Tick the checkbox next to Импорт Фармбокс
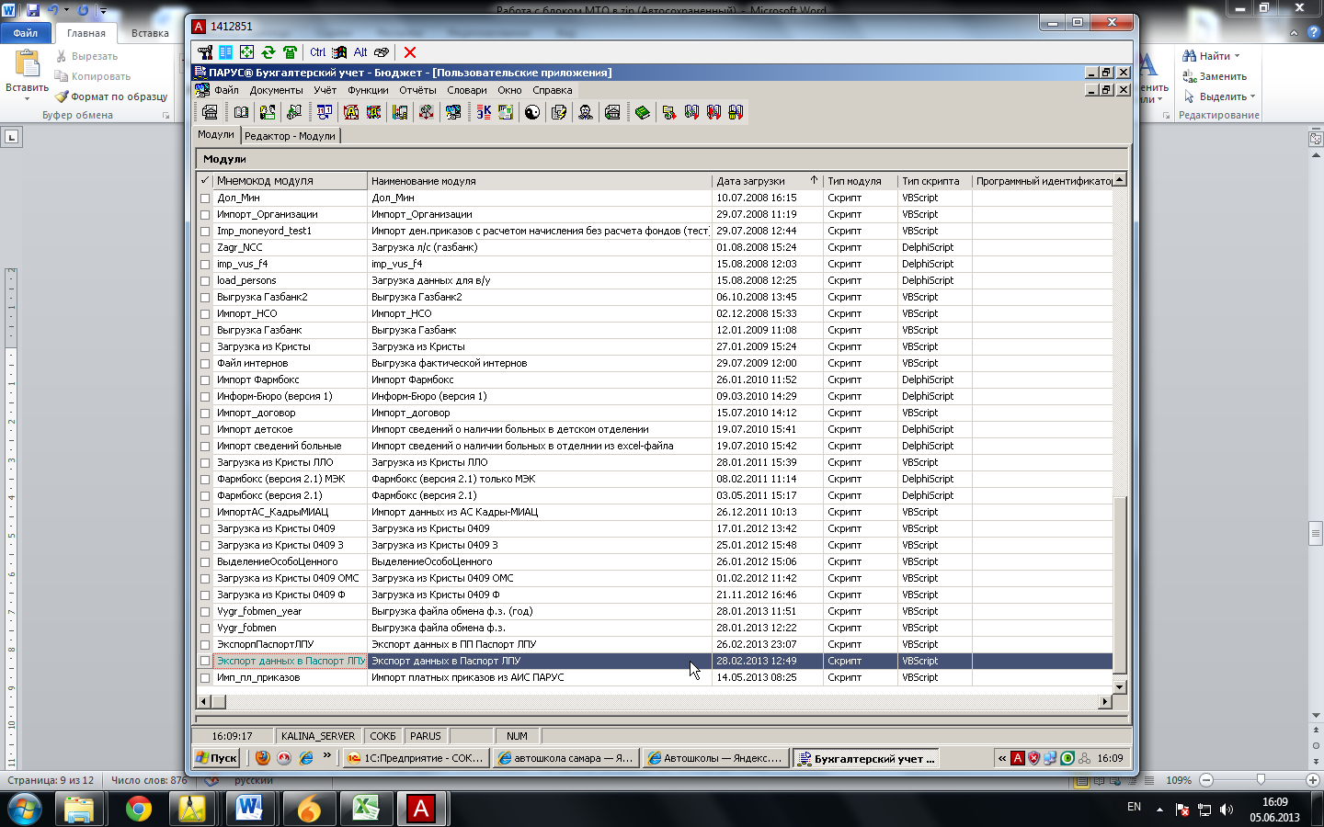The width and height of the screenshot is (1324, 827). coord(205,380)
